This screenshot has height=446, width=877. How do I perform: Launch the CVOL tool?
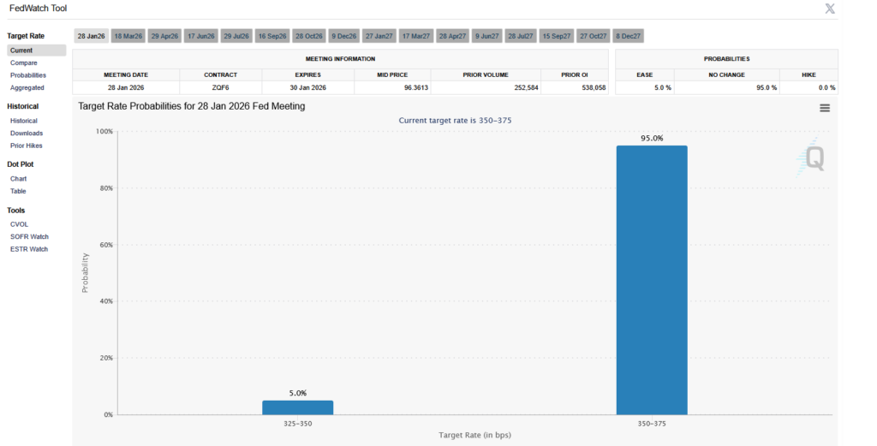tap(20, 224)
